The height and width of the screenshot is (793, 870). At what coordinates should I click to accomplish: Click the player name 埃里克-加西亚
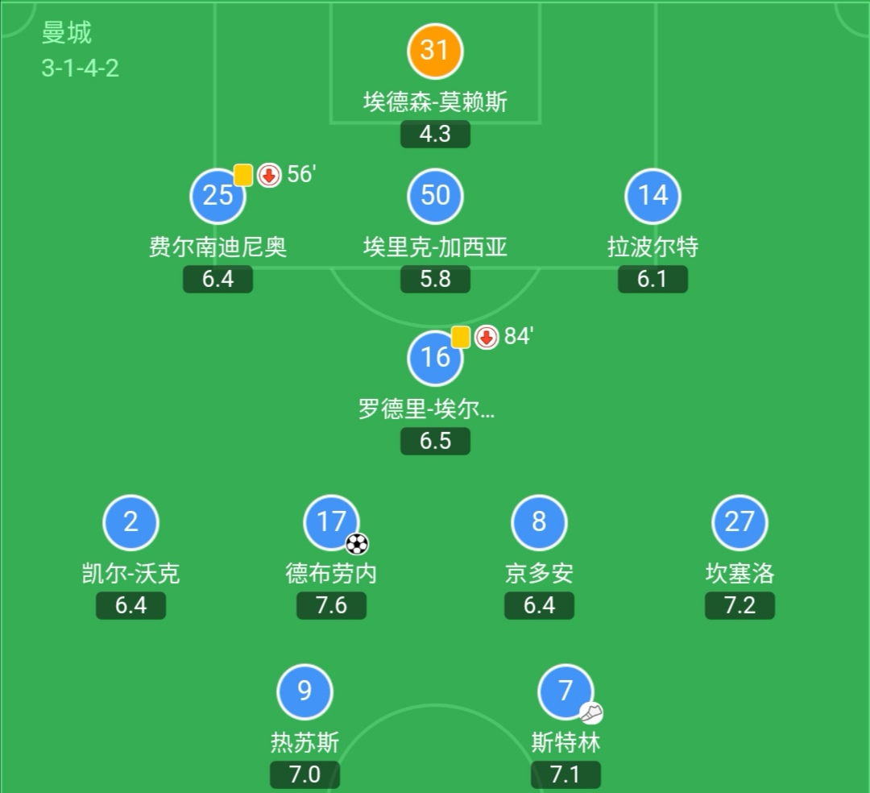(x=435, y=247)
